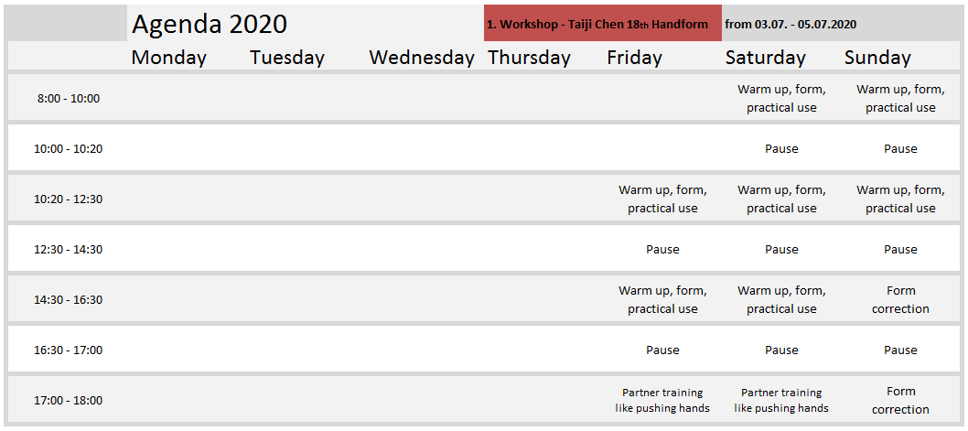Click the date range 03.07. - 05.07.2020

point(791,25)
